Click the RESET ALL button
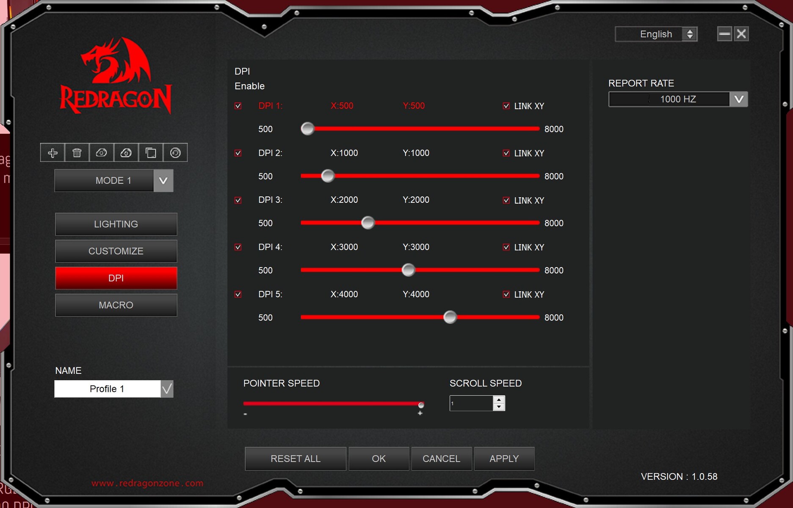This screenshot has height=508, width=793. pyautogui.click(x=295, y=459)
